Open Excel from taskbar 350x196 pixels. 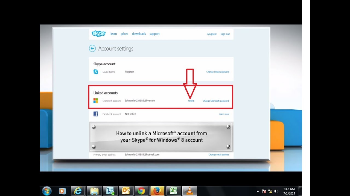[x=174, y=191]
